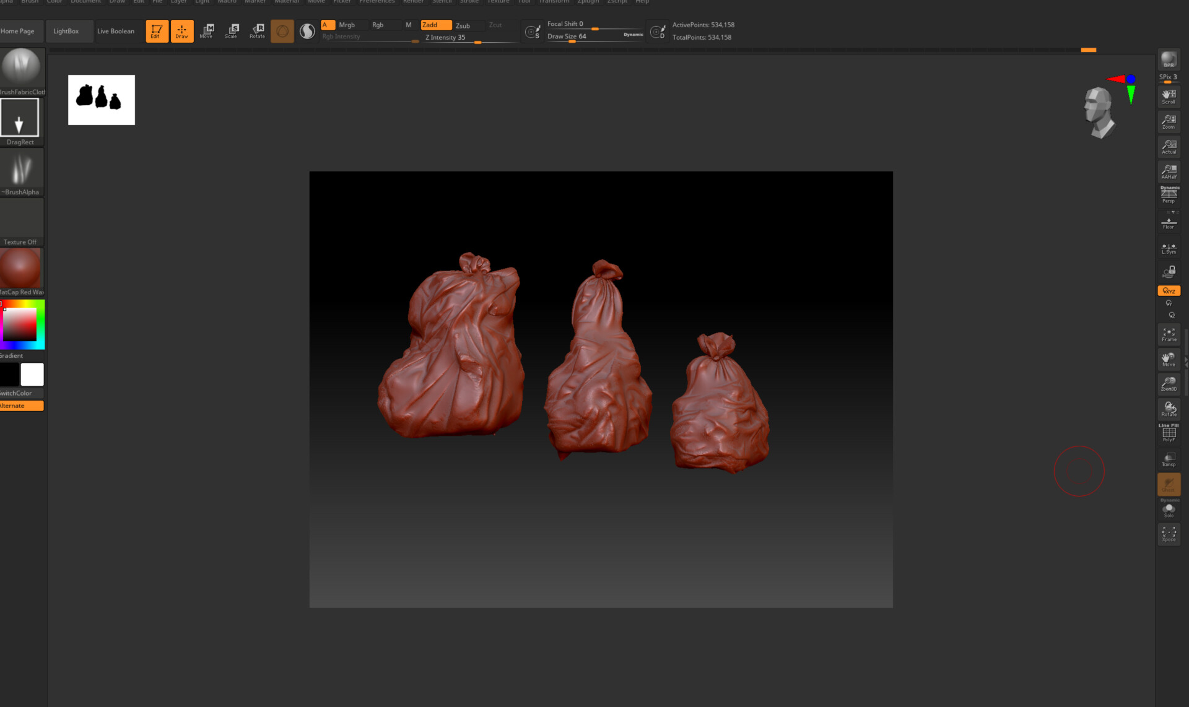Open the MatCap Red Wax material picker

21,268
